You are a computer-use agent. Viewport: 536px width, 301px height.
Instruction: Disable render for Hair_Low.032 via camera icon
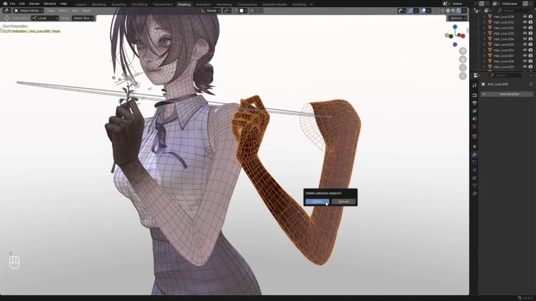click(531, 27)
